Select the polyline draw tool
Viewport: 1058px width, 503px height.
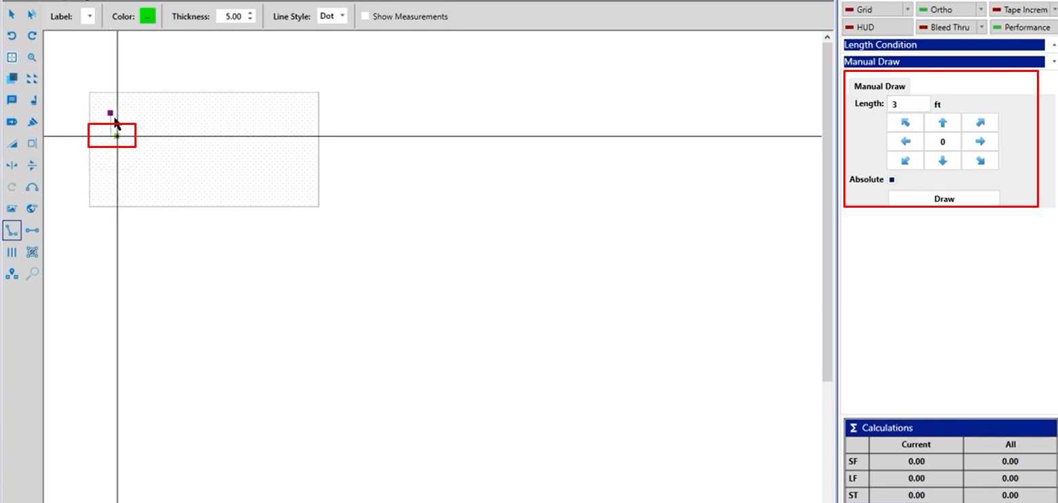12,231
